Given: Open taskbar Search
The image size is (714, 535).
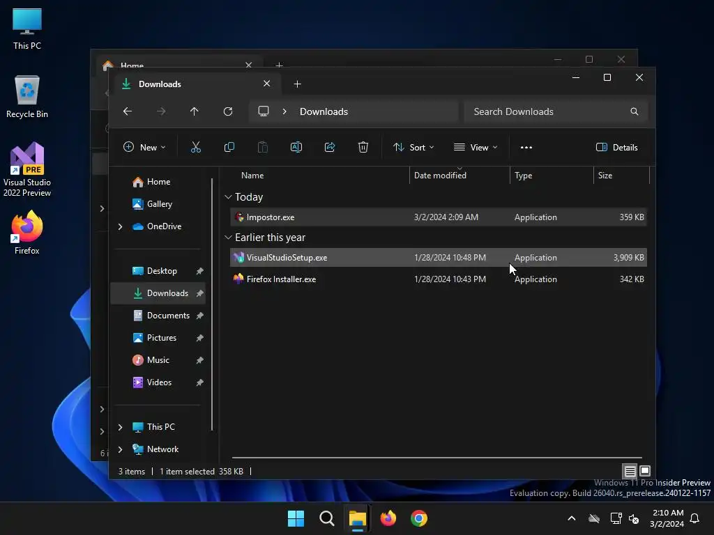Looking at the screenshot, I should (x=326, y=518).
